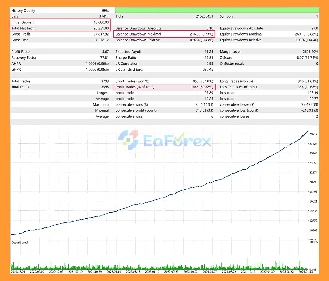Click the 2019.12.04 date on the time axis

(x=18, y=271)
